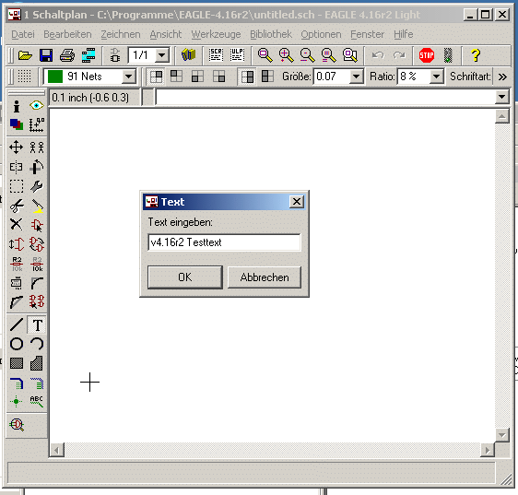The image size is (518, 495).
Task: Select the Junction green dot tool
Action: point(17,402)
